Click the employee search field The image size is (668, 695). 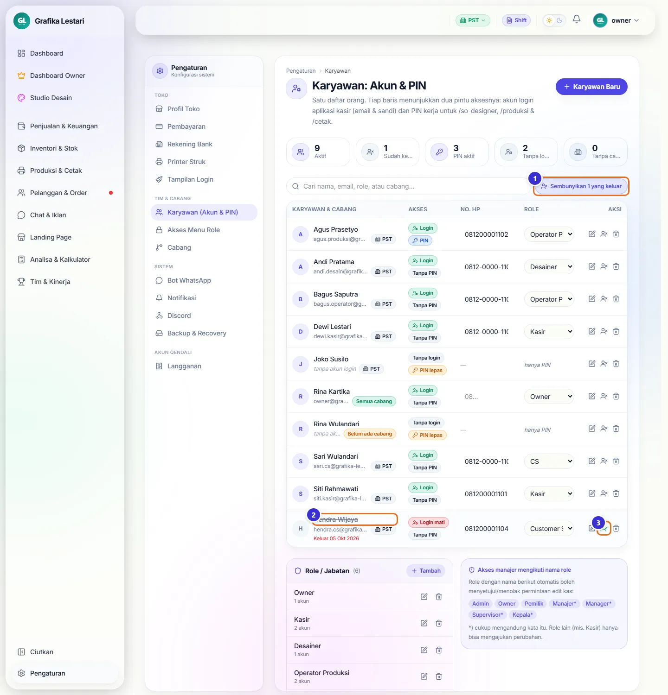tap(407, 186)
